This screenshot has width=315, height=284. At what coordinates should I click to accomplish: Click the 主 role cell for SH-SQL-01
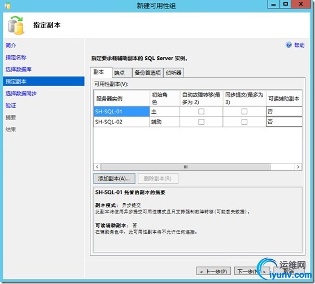pos(164,112)
